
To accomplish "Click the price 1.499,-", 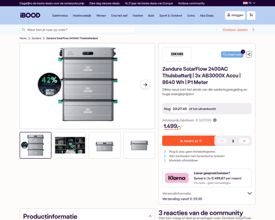I will 172,126.
